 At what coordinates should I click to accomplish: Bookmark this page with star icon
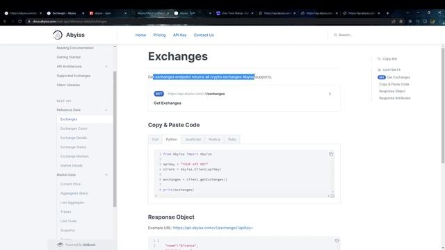[x=401, y=22]
